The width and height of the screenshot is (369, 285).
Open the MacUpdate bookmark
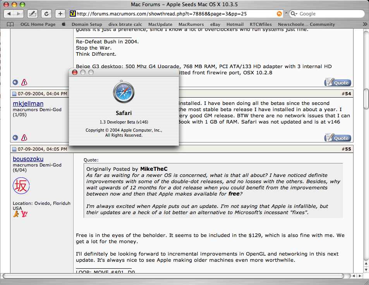[160, 24]
